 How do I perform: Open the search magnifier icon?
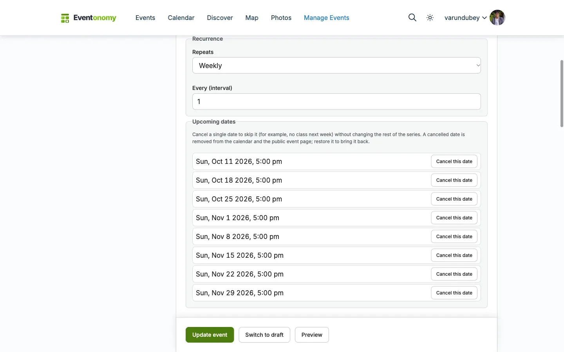point(412,18)
